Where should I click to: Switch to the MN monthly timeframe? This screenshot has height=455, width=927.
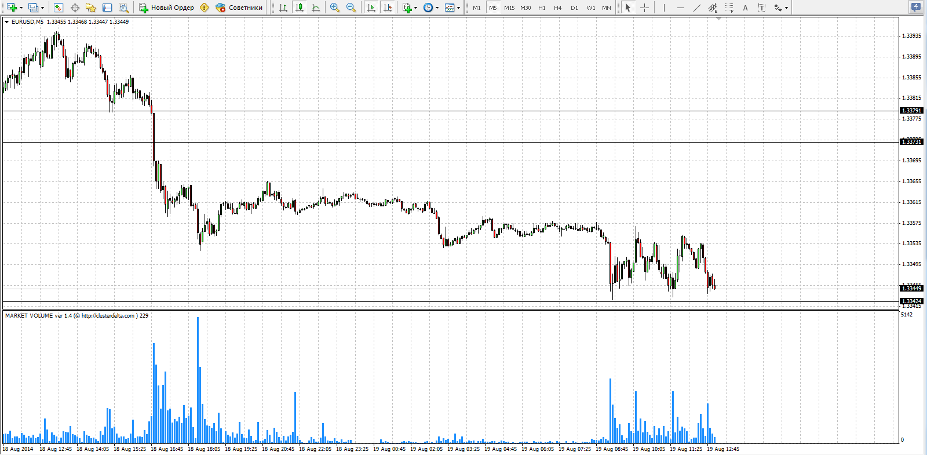coord(607,8)
